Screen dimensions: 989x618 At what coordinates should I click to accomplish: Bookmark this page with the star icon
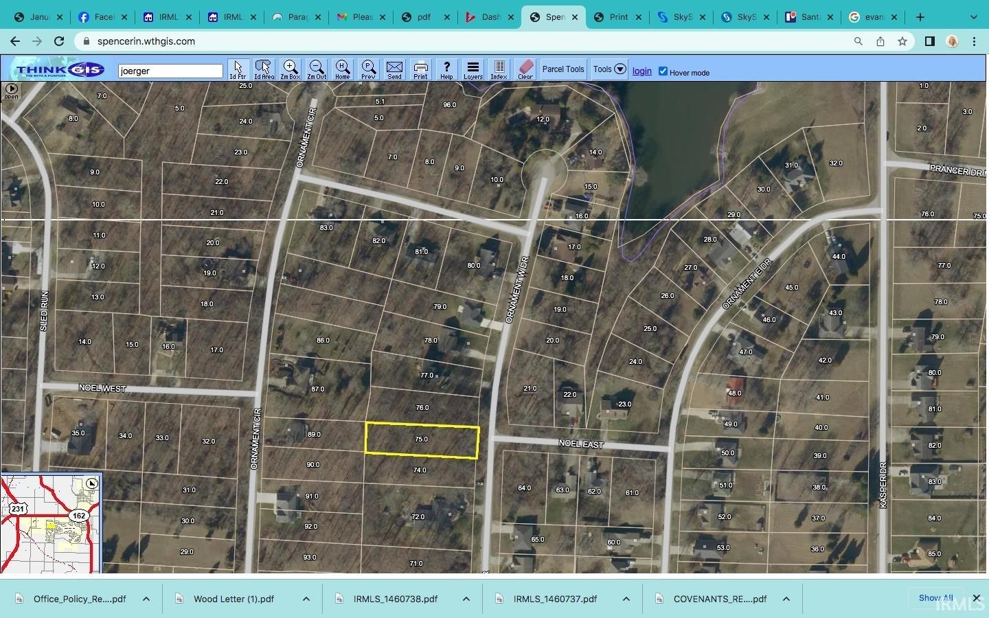point(902,41)
